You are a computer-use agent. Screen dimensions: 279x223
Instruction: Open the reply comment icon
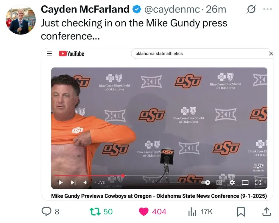coord(46,211)
